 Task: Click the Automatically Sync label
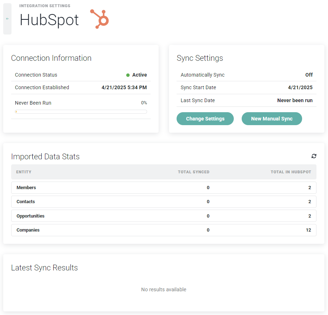click(202, 75)
